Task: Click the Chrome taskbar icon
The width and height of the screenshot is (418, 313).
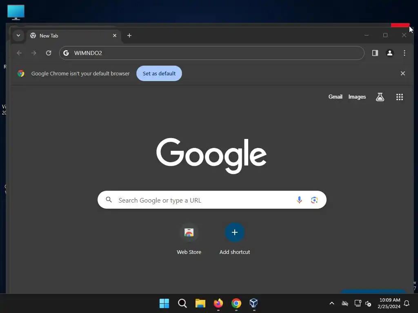Action: [236, 303]
